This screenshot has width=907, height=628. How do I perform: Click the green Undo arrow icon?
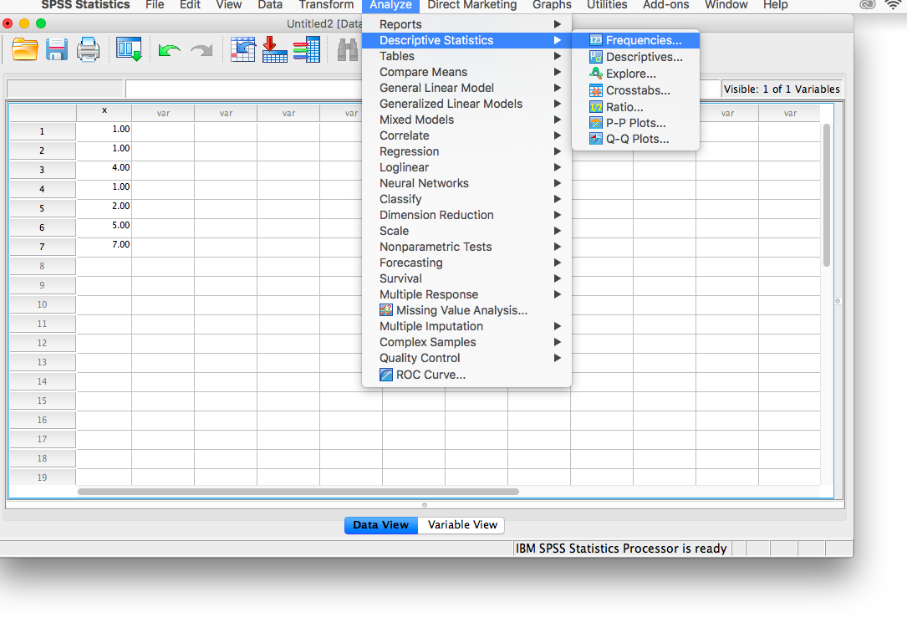169,51
